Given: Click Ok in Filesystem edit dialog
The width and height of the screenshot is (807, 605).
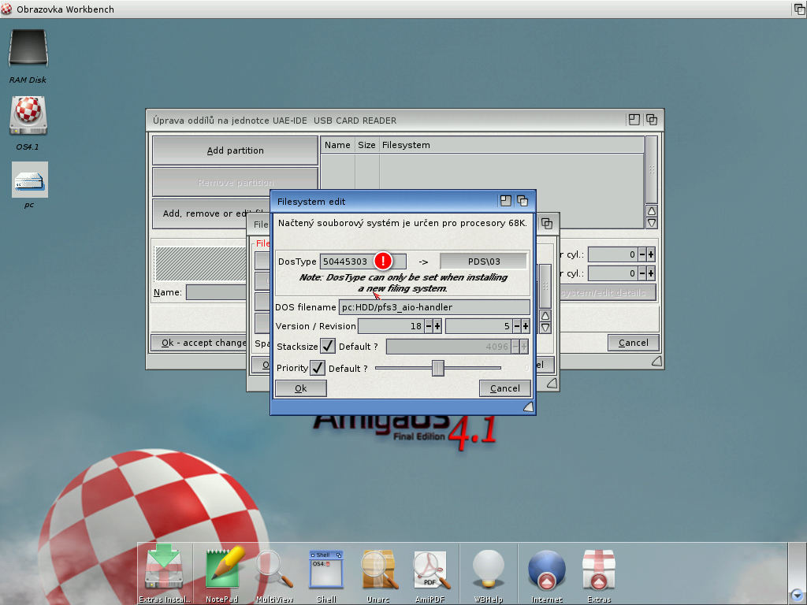Looking at the screenshot, I should [300, 388].
